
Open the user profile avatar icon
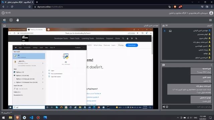[211, 13]
